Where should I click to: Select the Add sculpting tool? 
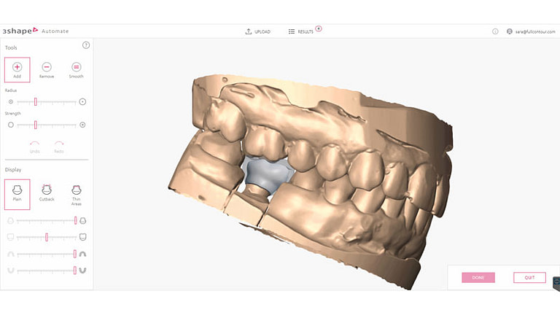point(17,69)
